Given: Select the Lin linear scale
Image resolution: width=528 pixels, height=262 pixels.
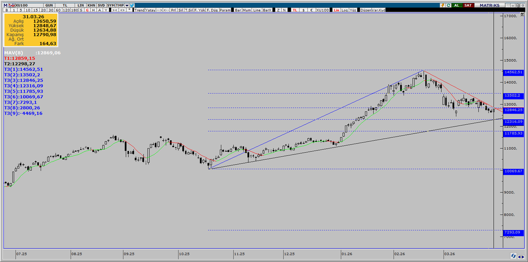Looking at the screenshot, I should (x=337, y=10).
